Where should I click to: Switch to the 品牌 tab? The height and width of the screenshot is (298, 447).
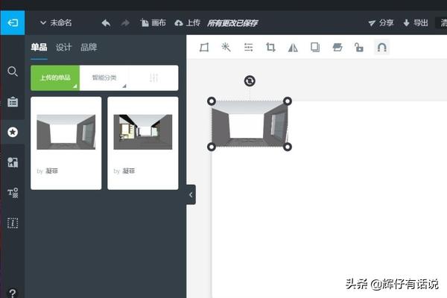89,48
